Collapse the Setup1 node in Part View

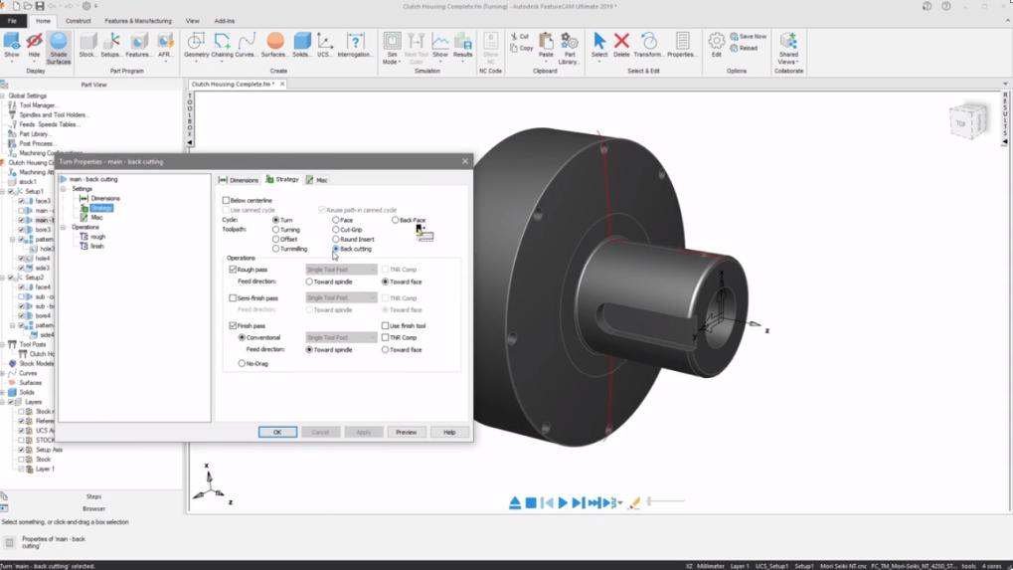pyautogui.click(x=3, y=191)
